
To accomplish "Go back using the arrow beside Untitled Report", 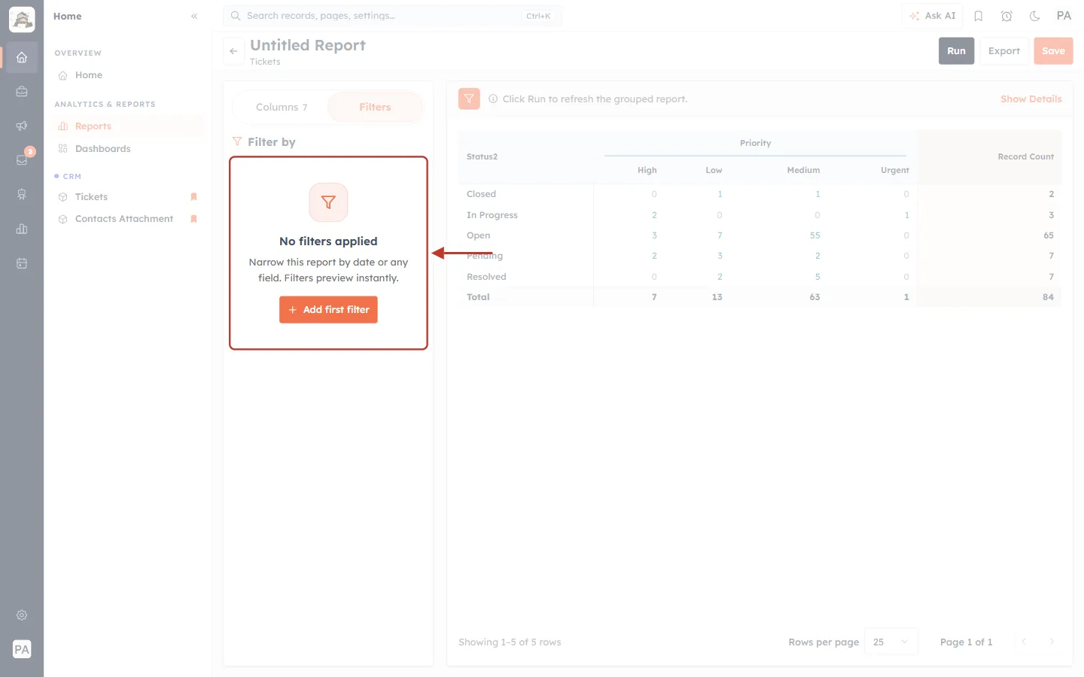I will point(233,51).
